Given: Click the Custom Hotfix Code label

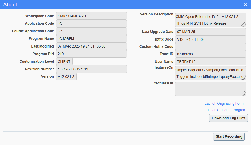Looking at the screenshot, I should click(x=156, y=47).
